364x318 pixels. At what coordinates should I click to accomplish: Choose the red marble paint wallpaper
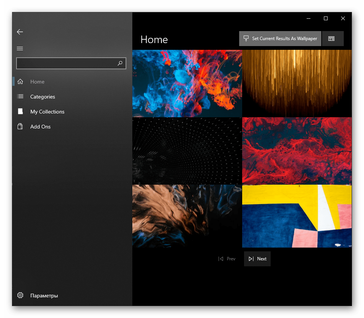(297, 151)
